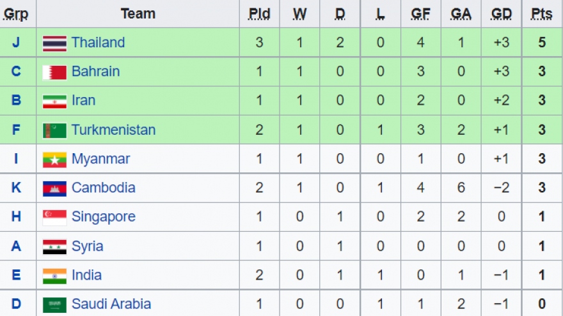Click the Pld column header abbreviation
563x316 pixels.
(259, 14)
